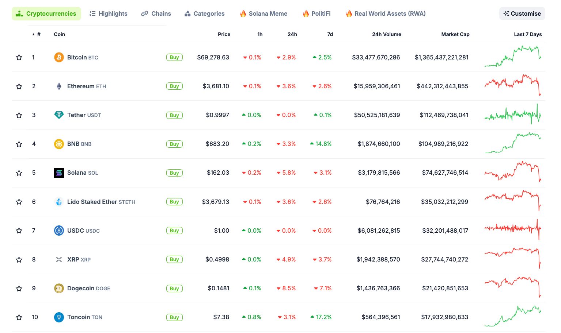
Task: Click the USDC coin logo icon
Action: click(x=59, y=231)
